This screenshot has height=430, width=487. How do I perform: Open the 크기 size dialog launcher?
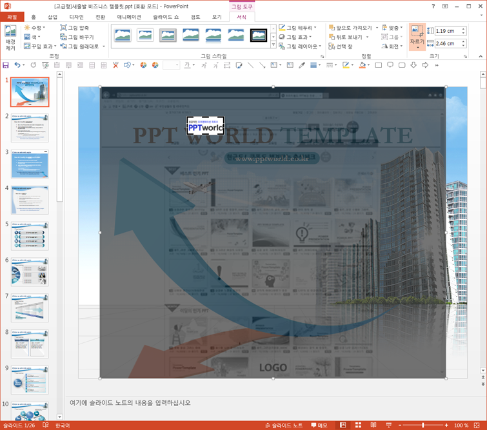tap(465, 56)
